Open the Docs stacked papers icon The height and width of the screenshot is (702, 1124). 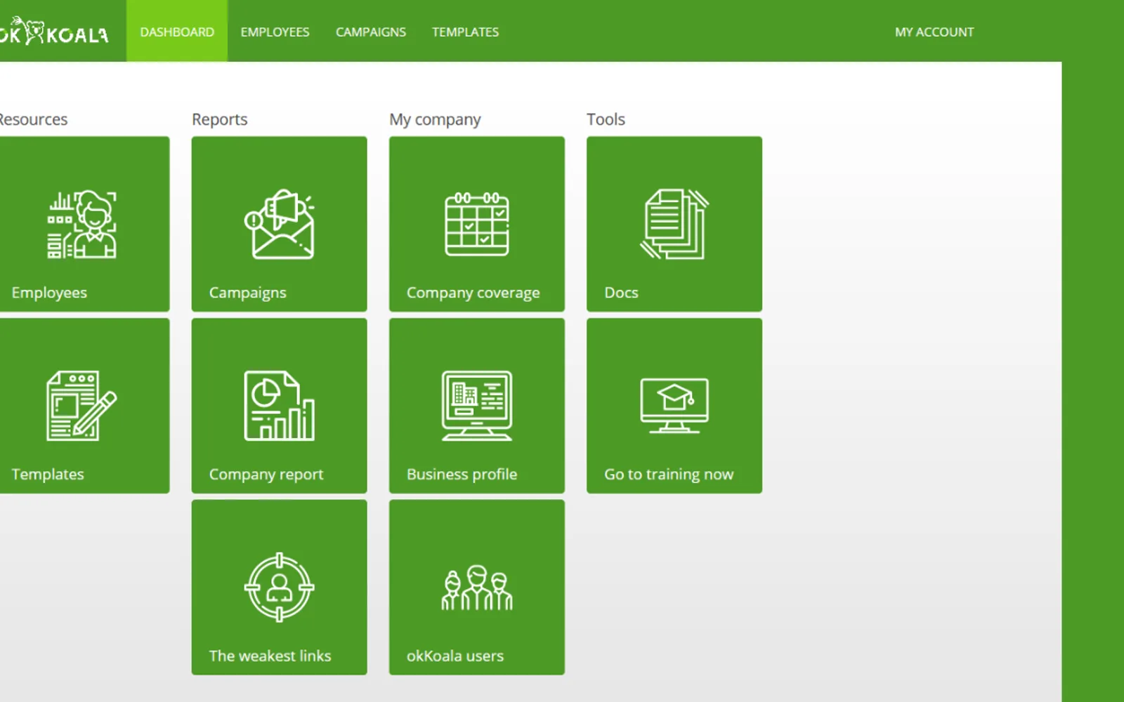tap(674, 225)
